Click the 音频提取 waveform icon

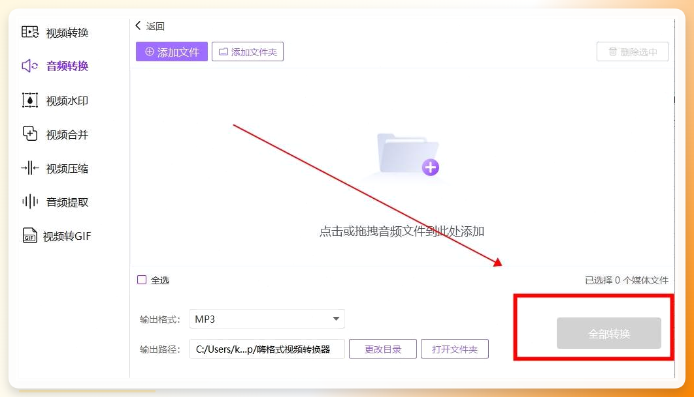tap(29, 202)
